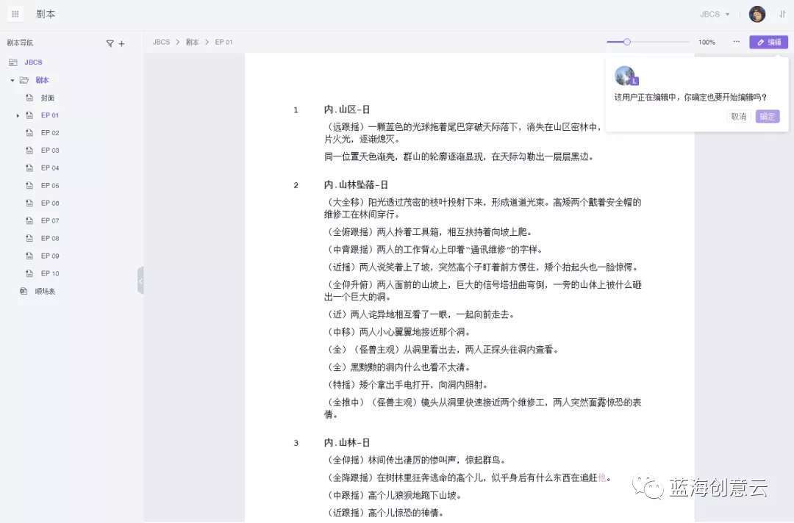
Task: Click the document icon beside 封面
Action: pyautogui.click(x=29, y=98)
